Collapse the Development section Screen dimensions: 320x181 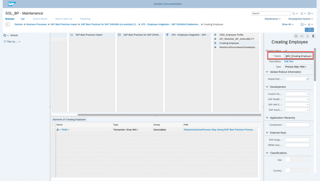click(x=267, y=87)
